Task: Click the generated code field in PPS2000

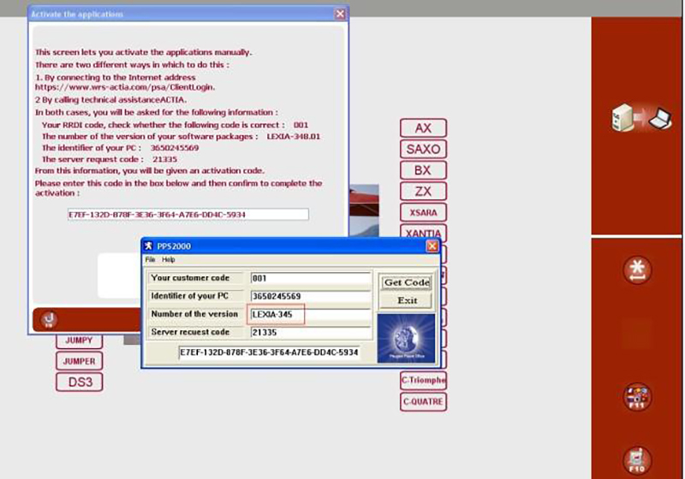Action: pos(269,352)
